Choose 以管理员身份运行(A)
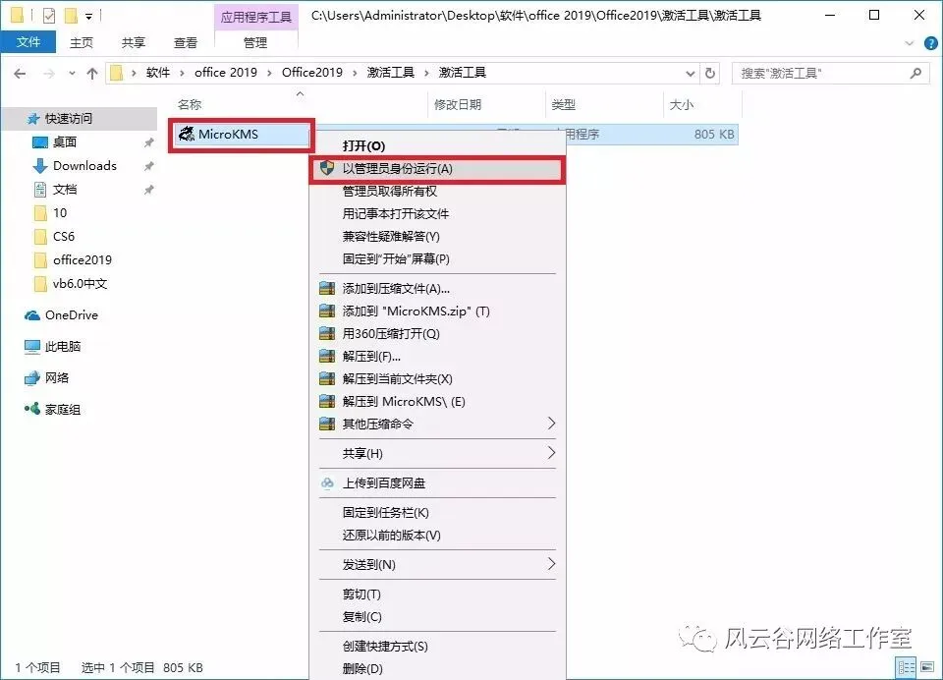Image resolution: width=943 pixels, height=680 pixels. click(x=437, y=168)
